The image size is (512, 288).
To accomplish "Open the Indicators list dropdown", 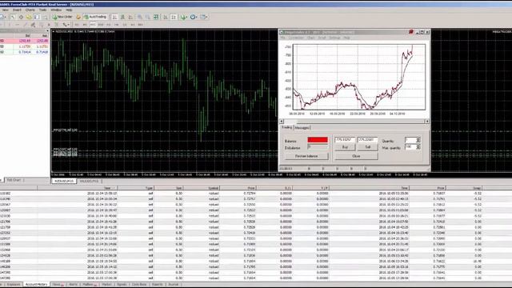I will click(x=183, y=17).
